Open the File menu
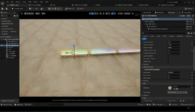Viewport: 195px width, 112px height. point(8,2)
